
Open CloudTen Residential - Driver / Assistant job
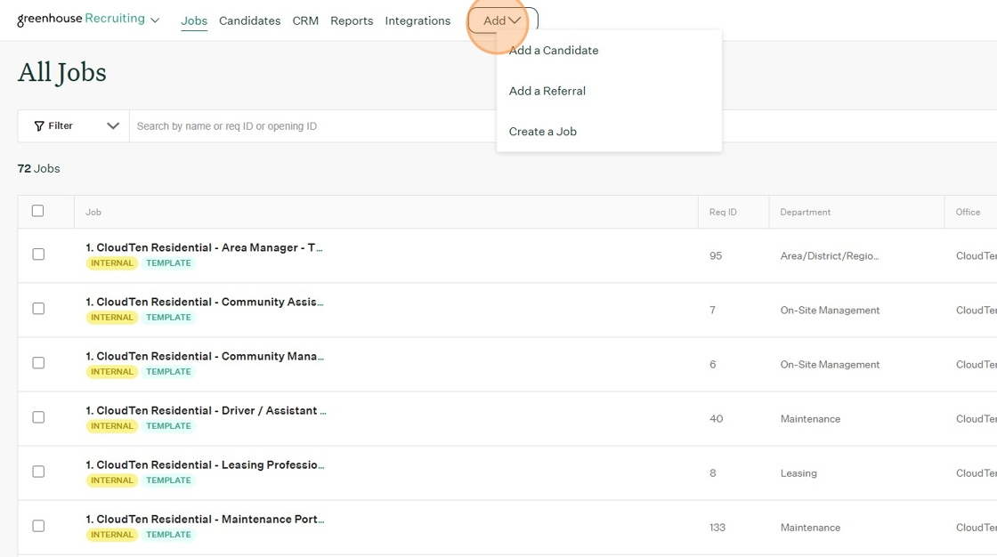(206, 411)
